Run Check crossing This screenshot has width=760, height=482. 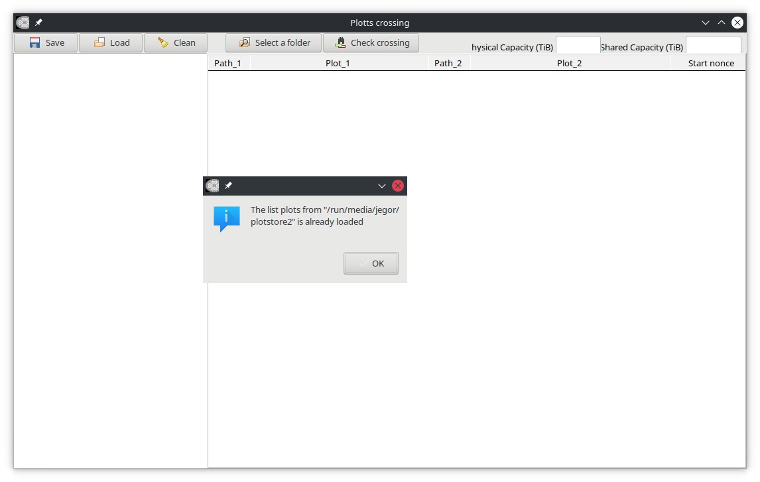[x=371, y=42]
